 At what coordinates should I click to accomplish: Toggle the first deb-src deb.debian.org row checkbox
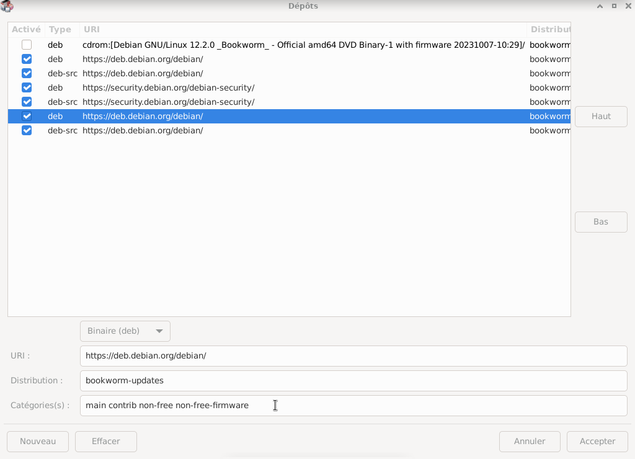pos(27,73)
